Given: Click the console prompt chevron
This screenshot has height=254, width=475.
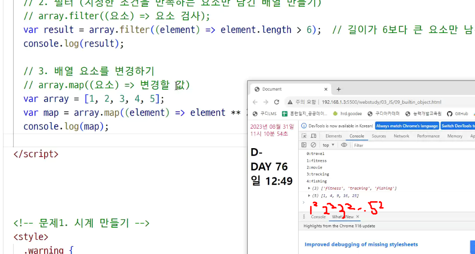Looking at the screenshot, I should pos(304,202).
